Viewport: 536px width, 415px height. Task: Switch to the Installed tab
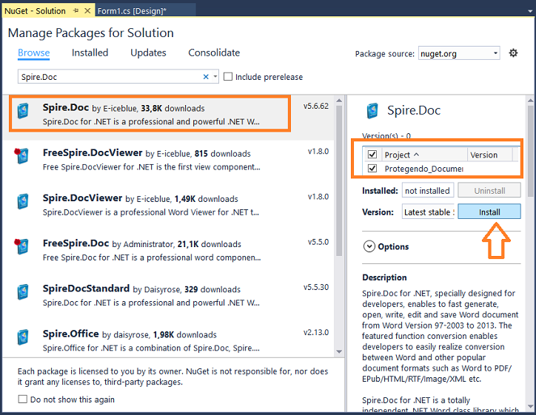[90, 53]
